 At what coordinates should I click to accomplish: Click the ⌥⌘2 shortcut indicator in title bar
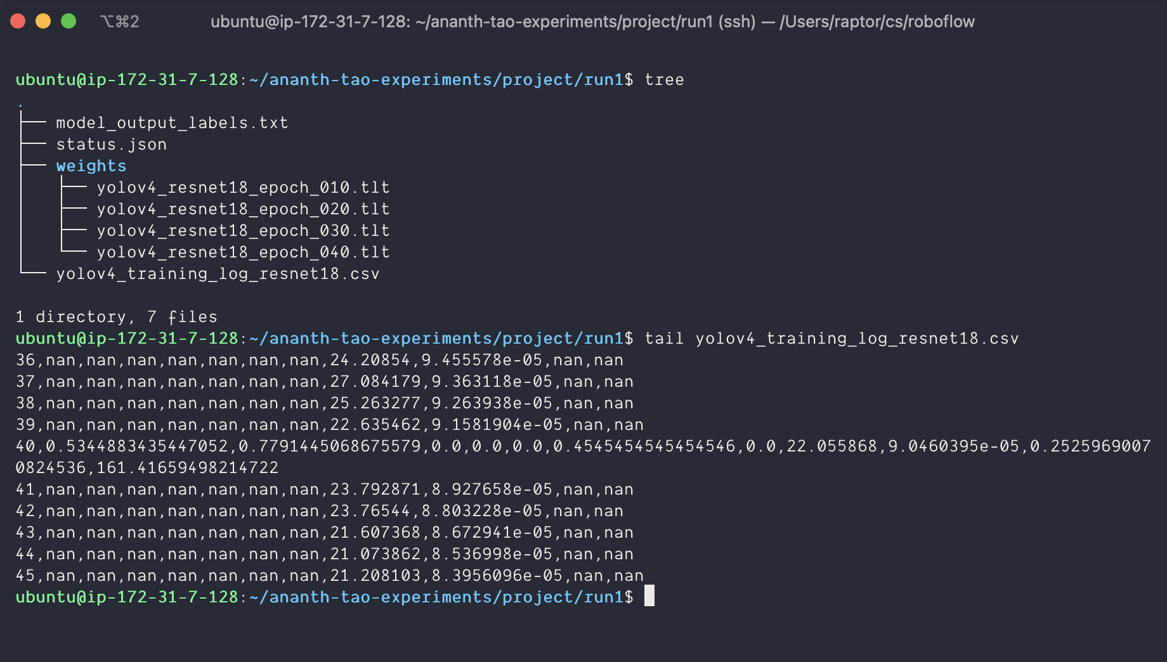point(119,22)
